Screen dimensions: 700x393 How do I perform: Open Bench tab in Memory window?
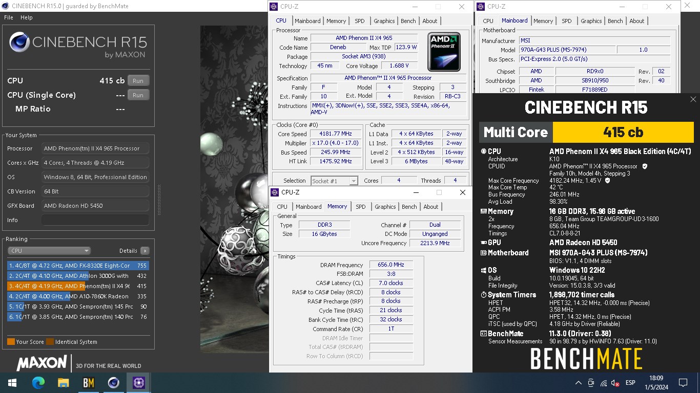pyautogui.click(x=409, y=207)
